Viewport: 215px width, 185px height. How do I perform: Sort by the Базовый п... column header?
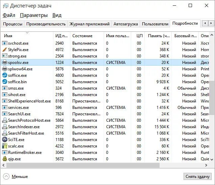[x=185, y=36]
